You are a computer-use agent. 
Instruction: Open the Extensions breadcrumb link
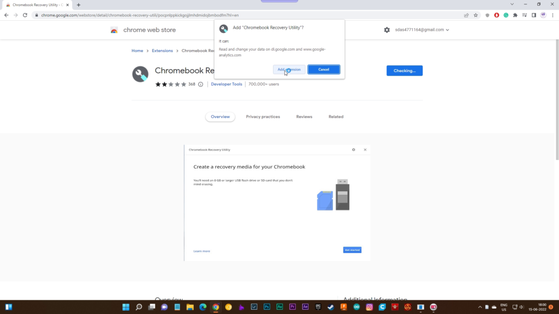[x=162, y=51]
